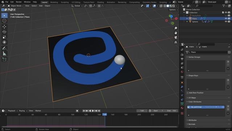
Task: Open the Object properties tab
Action: coord(182,83)
